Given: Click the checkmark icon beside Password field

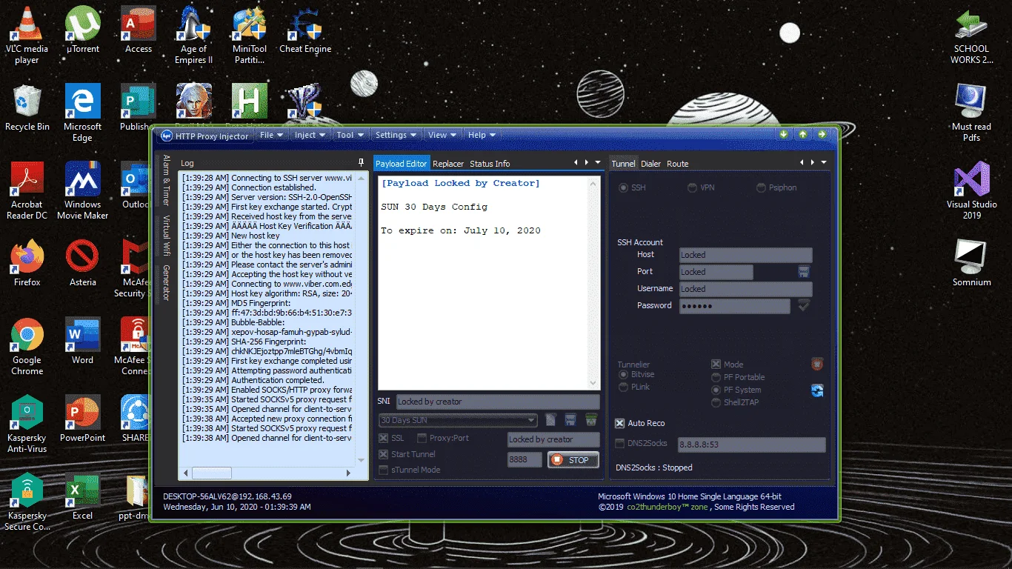Looking at the screenshot, I should coord(804,305).
